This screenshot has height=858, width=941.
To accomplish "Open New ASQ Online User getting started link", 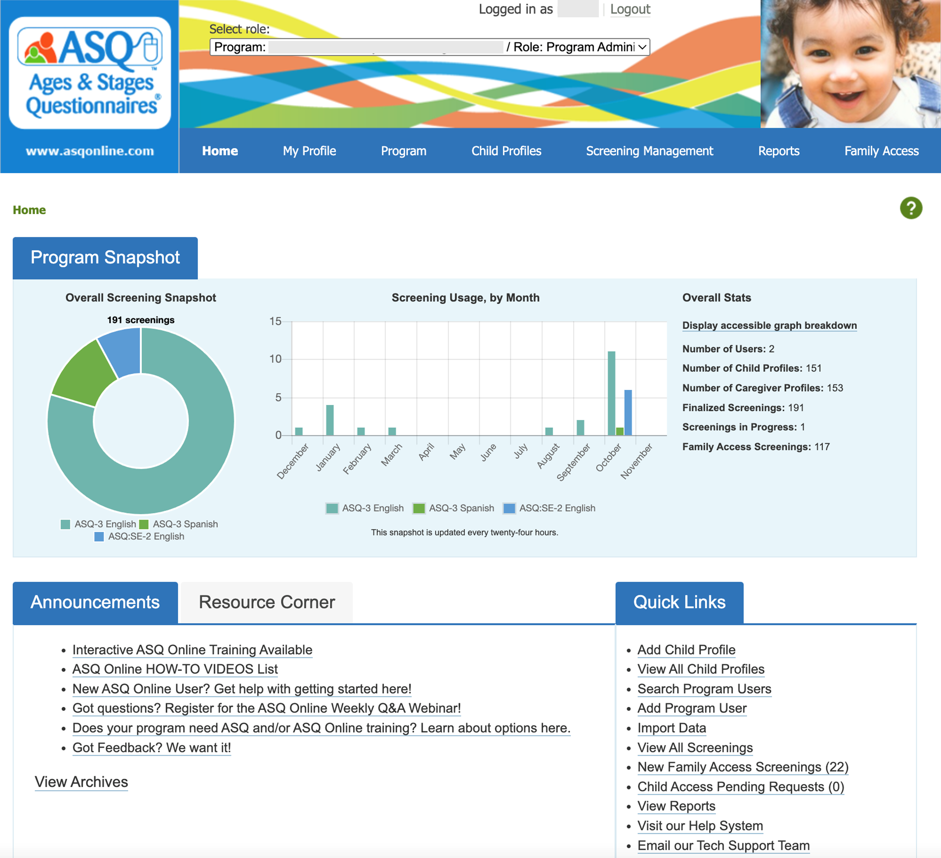I will coord(242,689).
